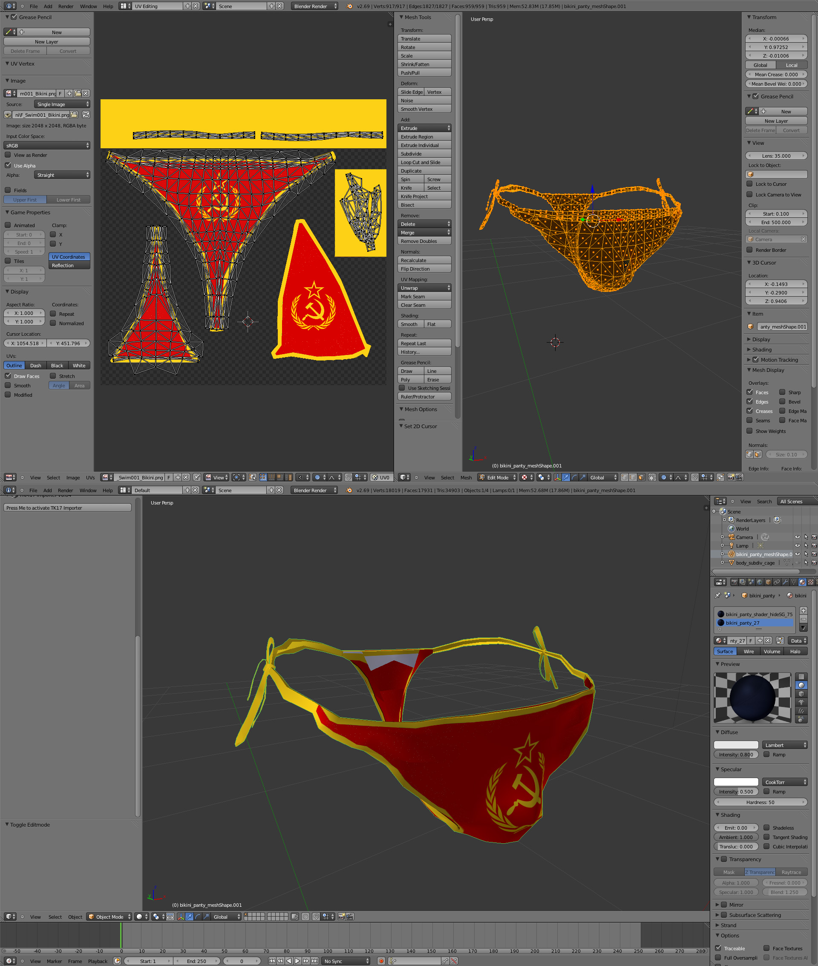Image resolution: width=818 pixels, height=966 pixels.
Task: Open the Render context tab in lower Properties editor
Action: tap(734, 582)
